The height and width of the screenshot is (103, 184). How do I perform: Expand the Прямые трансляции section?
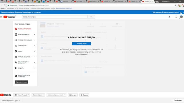pos(34,40)
